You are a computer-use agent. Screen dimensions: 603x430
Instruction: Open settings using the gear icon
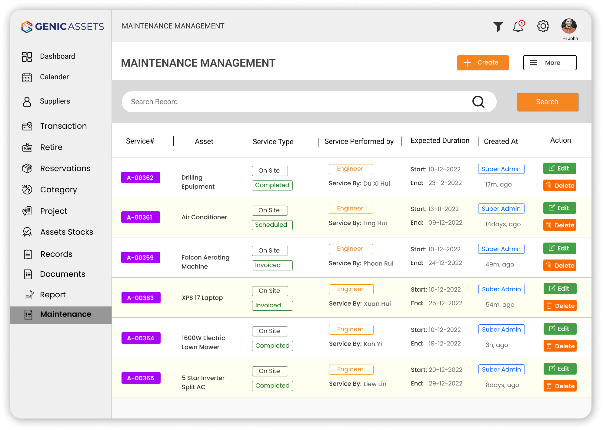(543, 26)
